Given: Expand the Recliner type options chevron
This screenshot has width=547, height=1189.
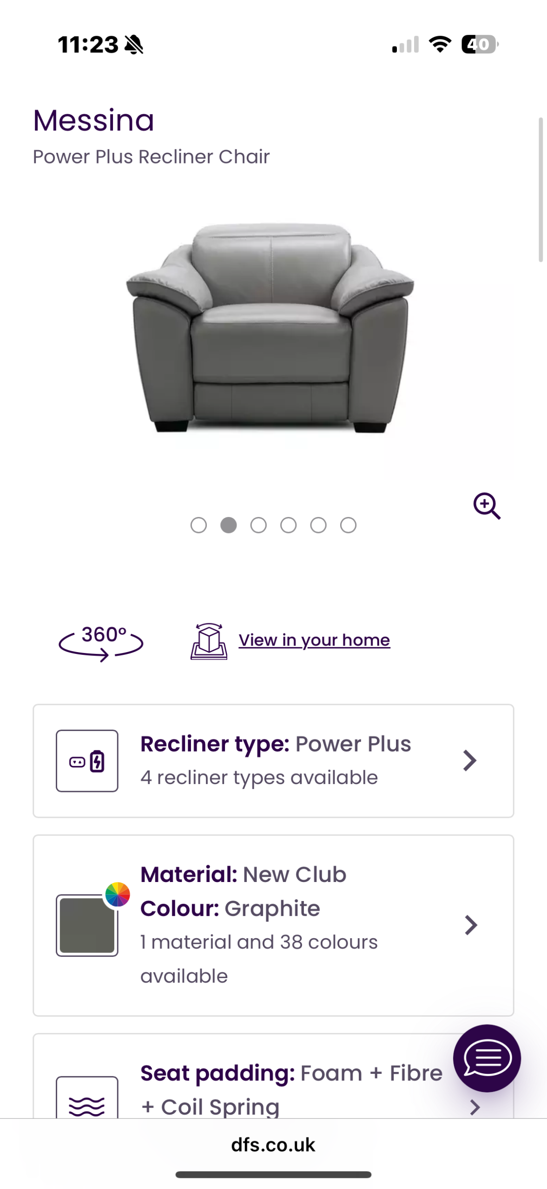Looking at the screenshot, I should (470, 760).
